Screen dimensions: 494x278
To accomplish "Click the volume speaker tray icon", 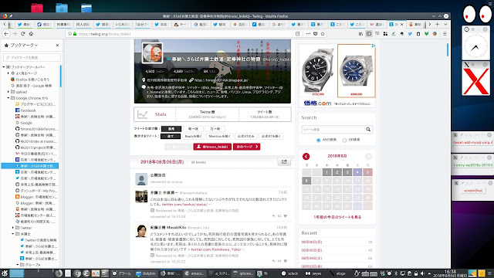I will [422, 273].
